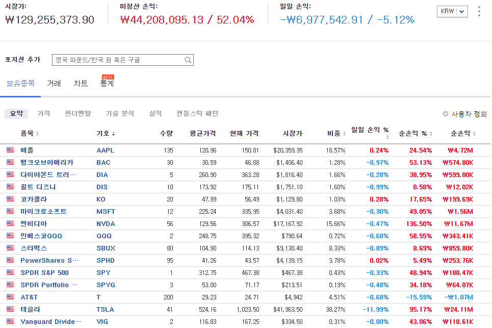Open the 엔비디아 stock link
492x328 pixels.
click(34, 224)
